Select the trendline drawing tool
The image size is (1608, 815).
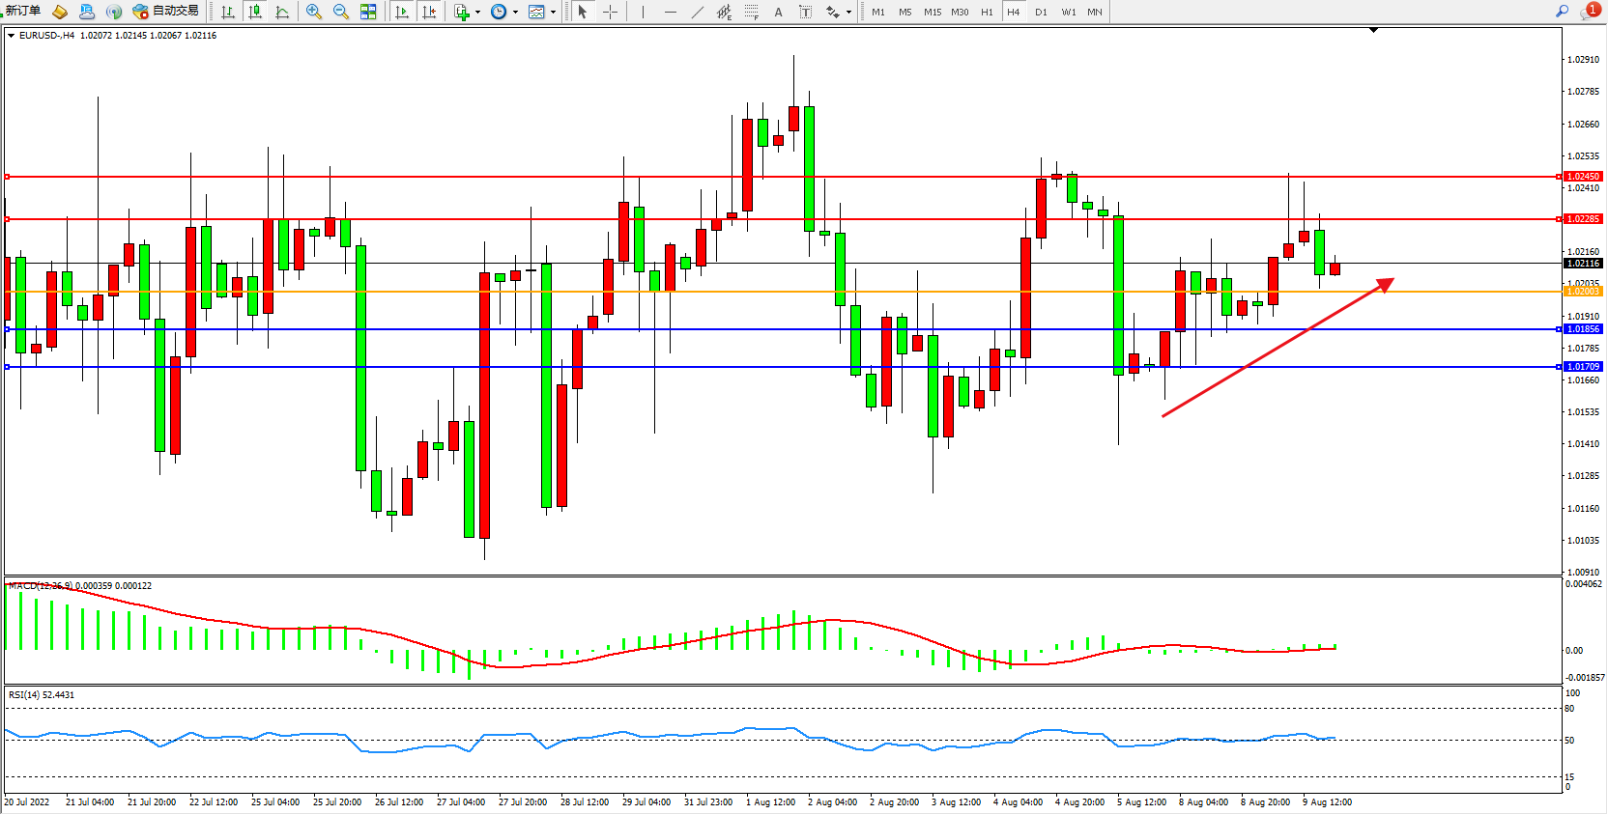coord(698,13)
